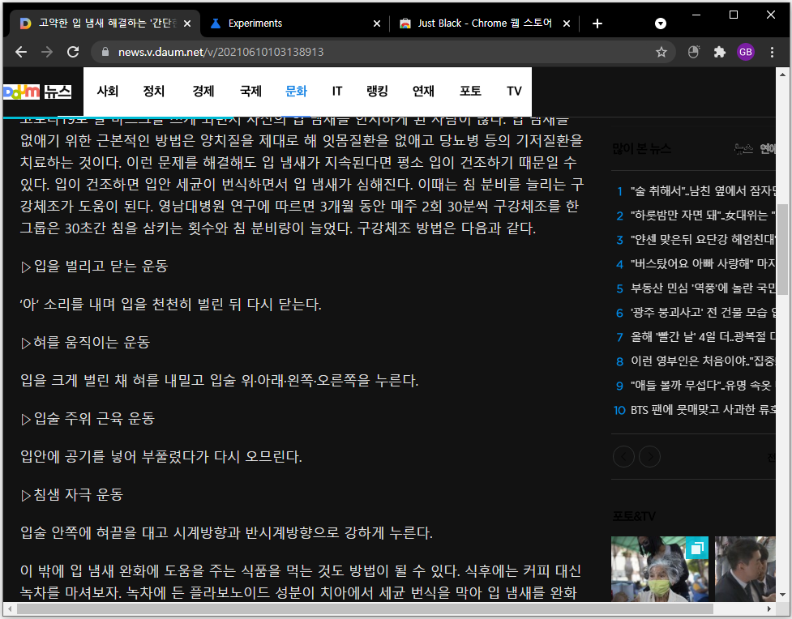Click the vertical scrollbar thumb
792x619 pixels.
tap(782, 250)
